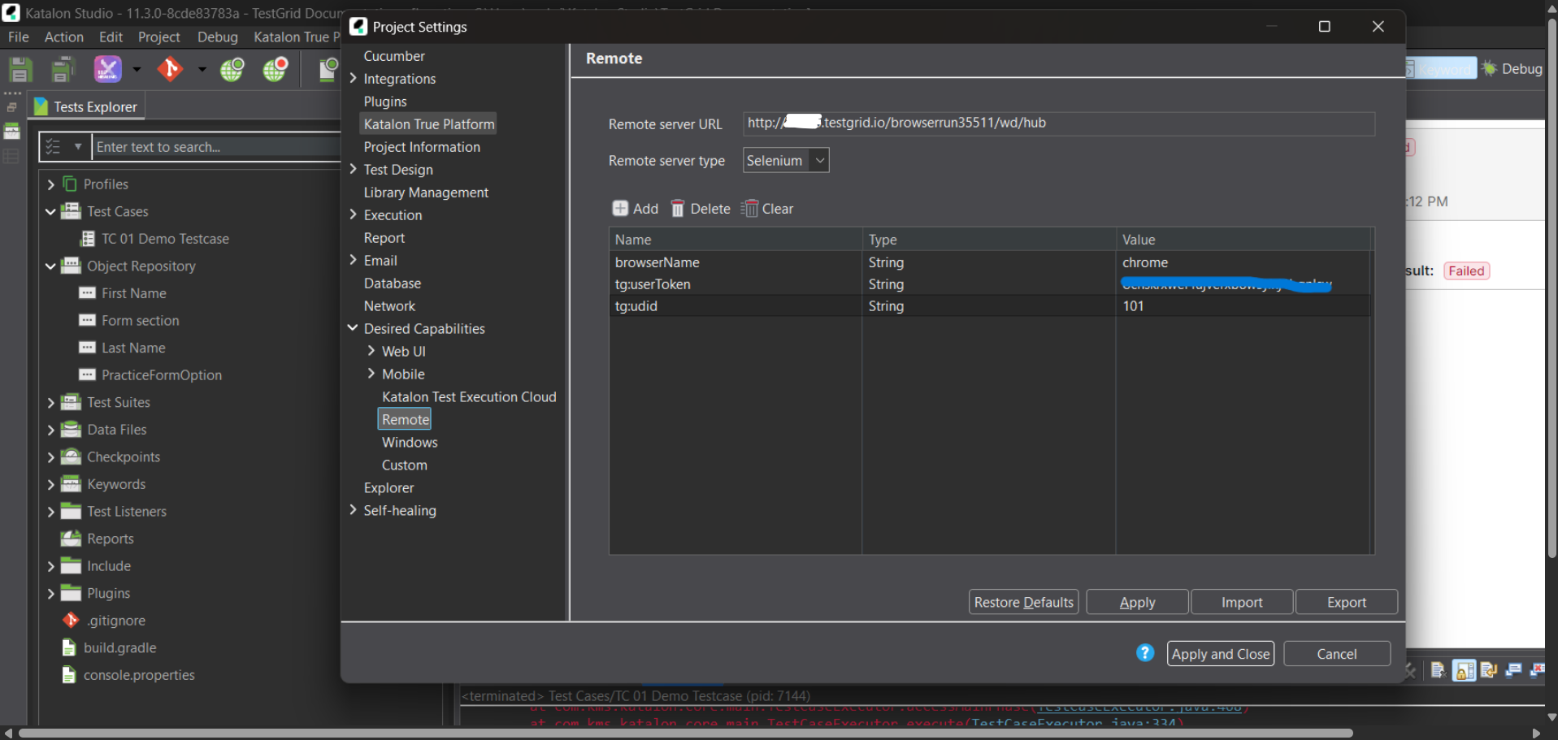Expand the Web UI capabilities node
This screenshot has width=1558, height=740.
[x=371, y=351]
